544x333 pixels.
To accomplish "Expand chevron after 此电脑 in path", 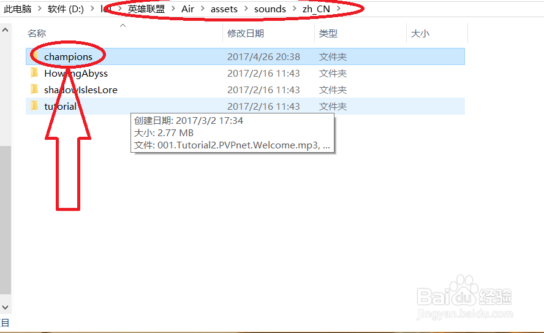I will pyautogui.click(x=40, y=9).
